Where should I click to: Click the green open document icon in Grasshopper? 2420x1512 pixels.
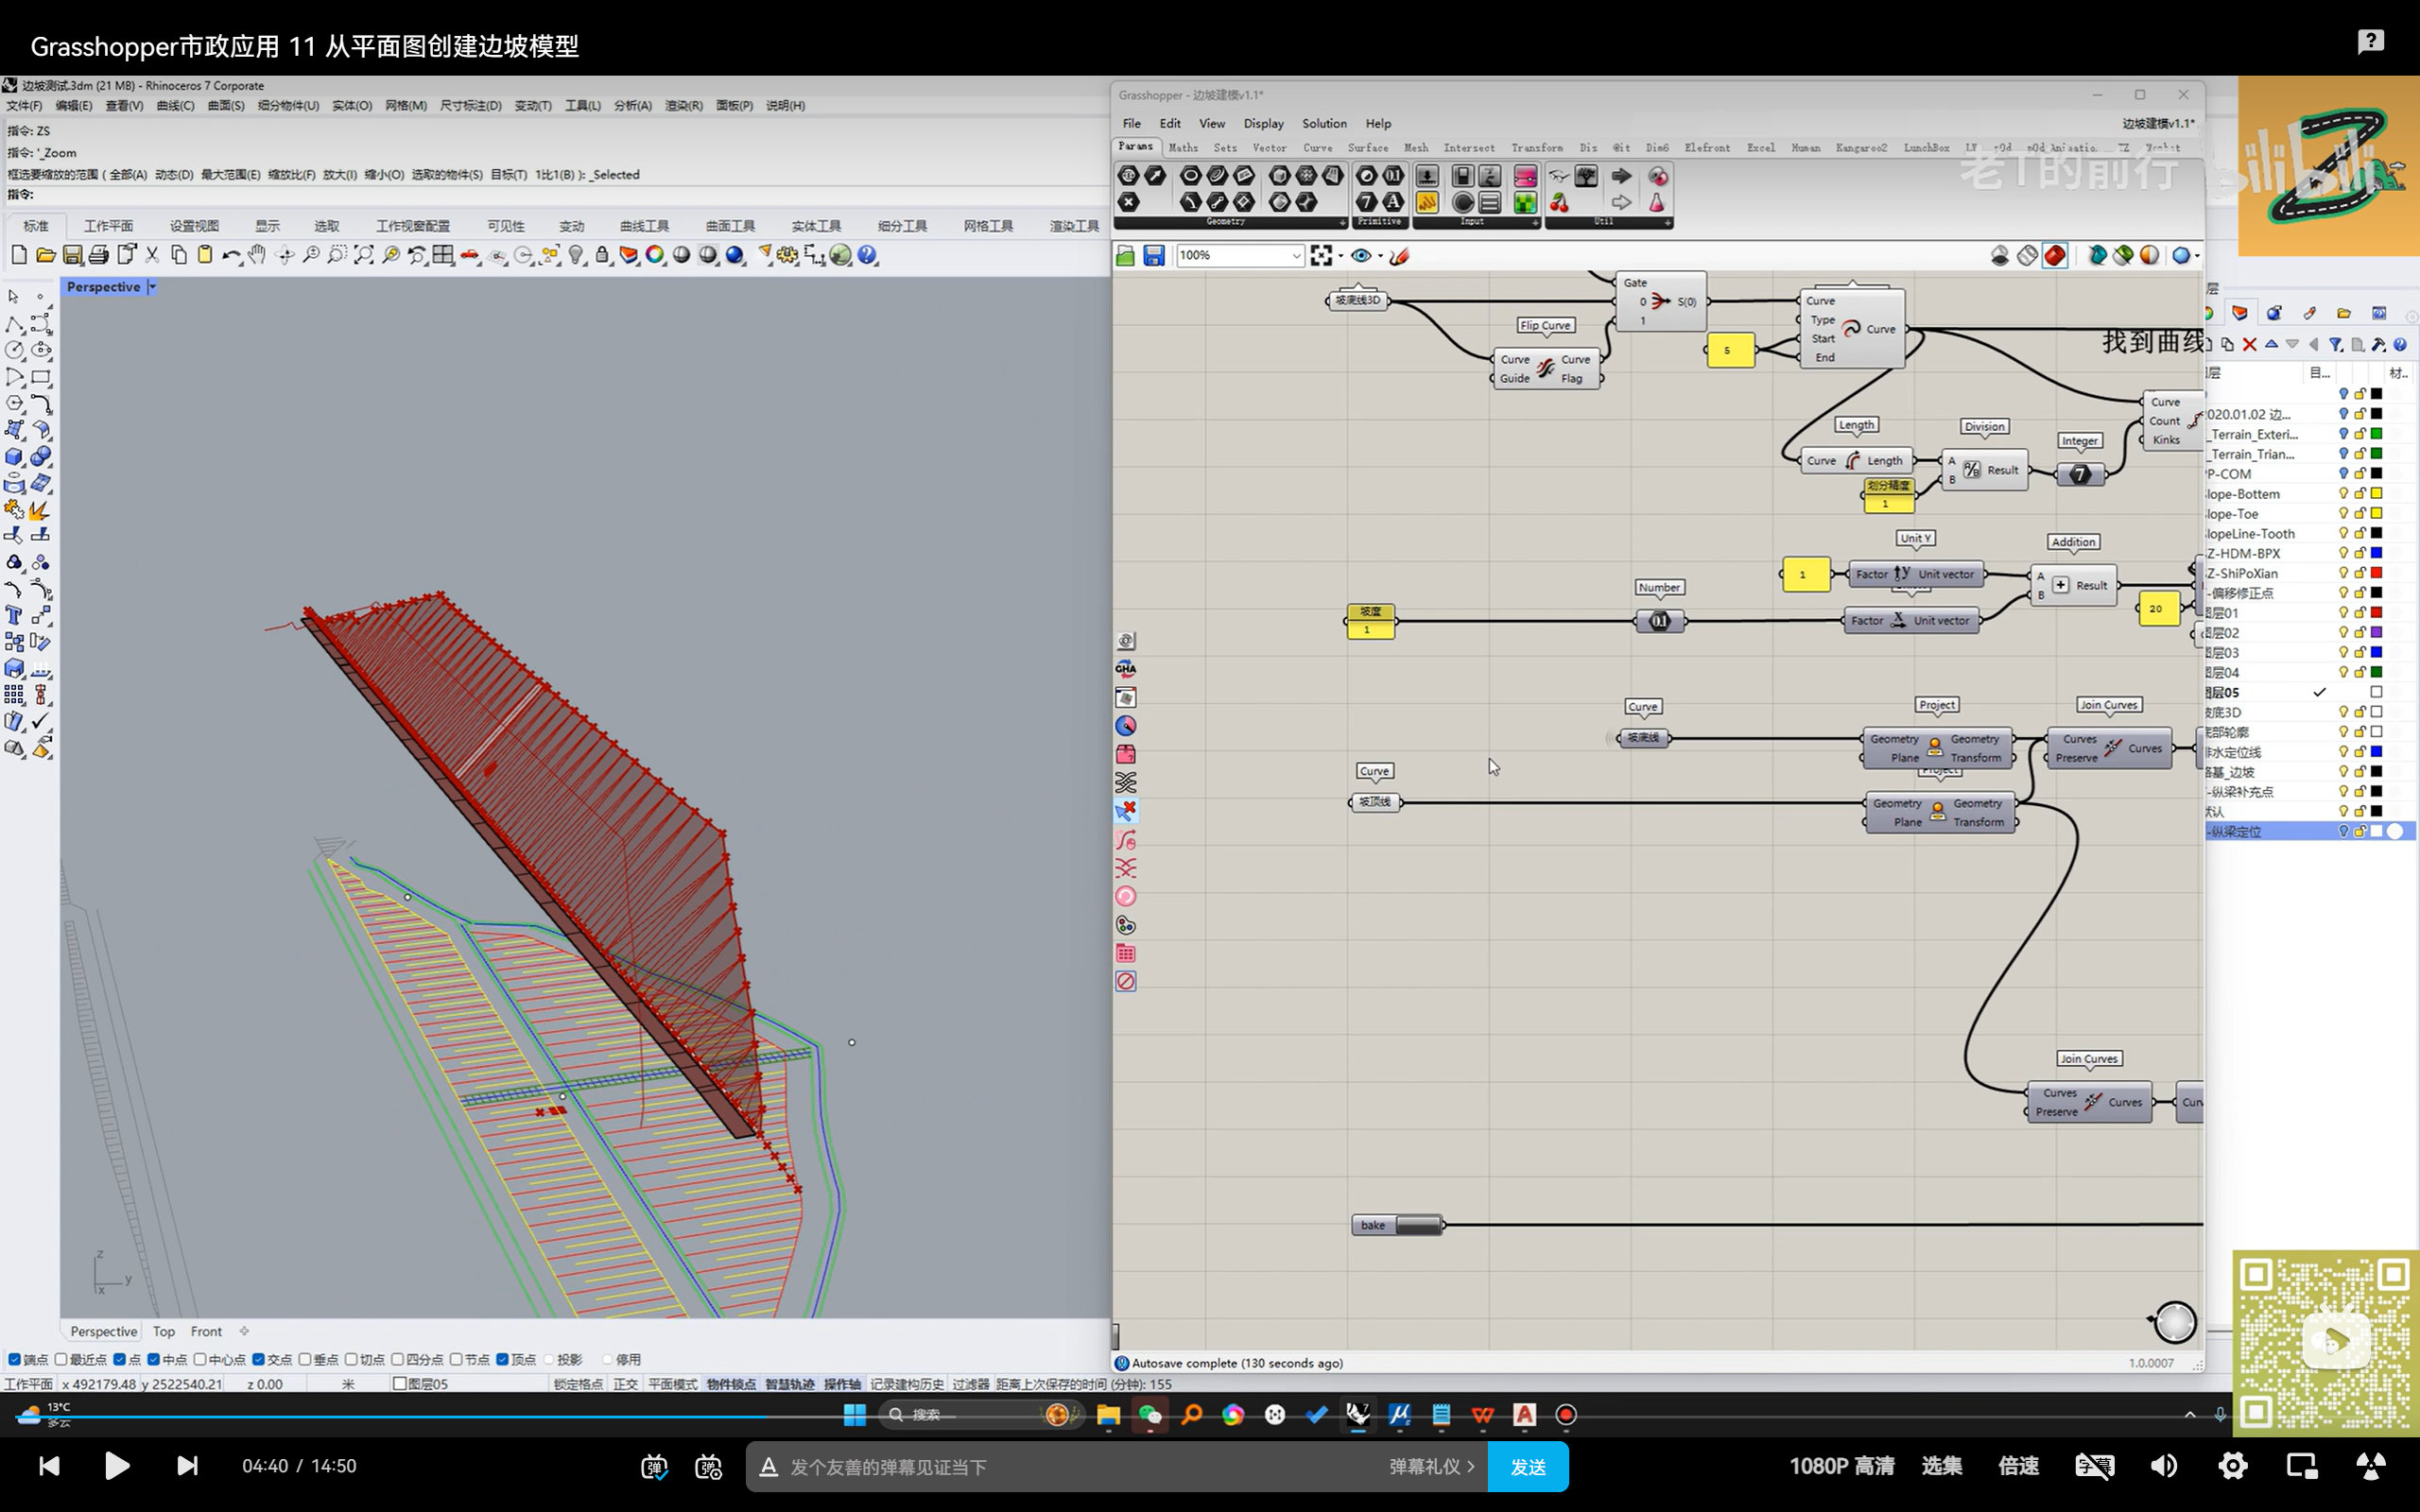(1125, 256)
